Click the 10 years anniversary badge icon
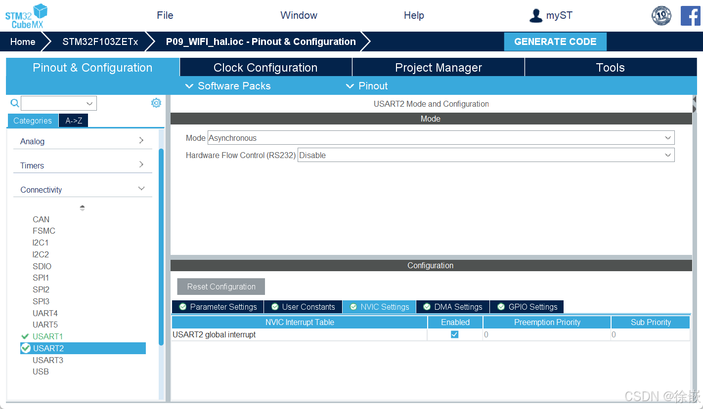The image size is (703, 409). 661,16
